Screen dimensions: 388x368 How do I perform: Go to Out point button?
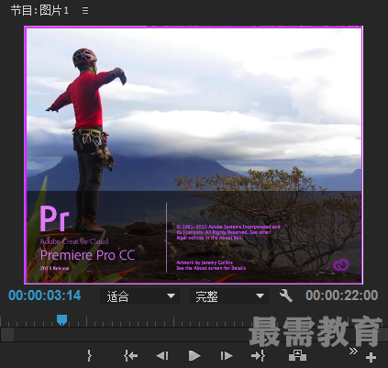[258, 356]
